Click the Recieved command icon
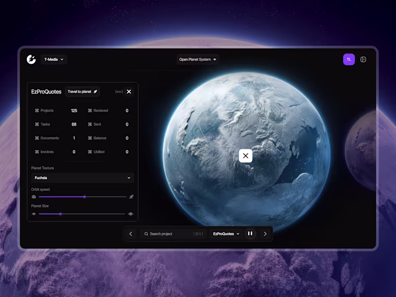 [90, 110]
